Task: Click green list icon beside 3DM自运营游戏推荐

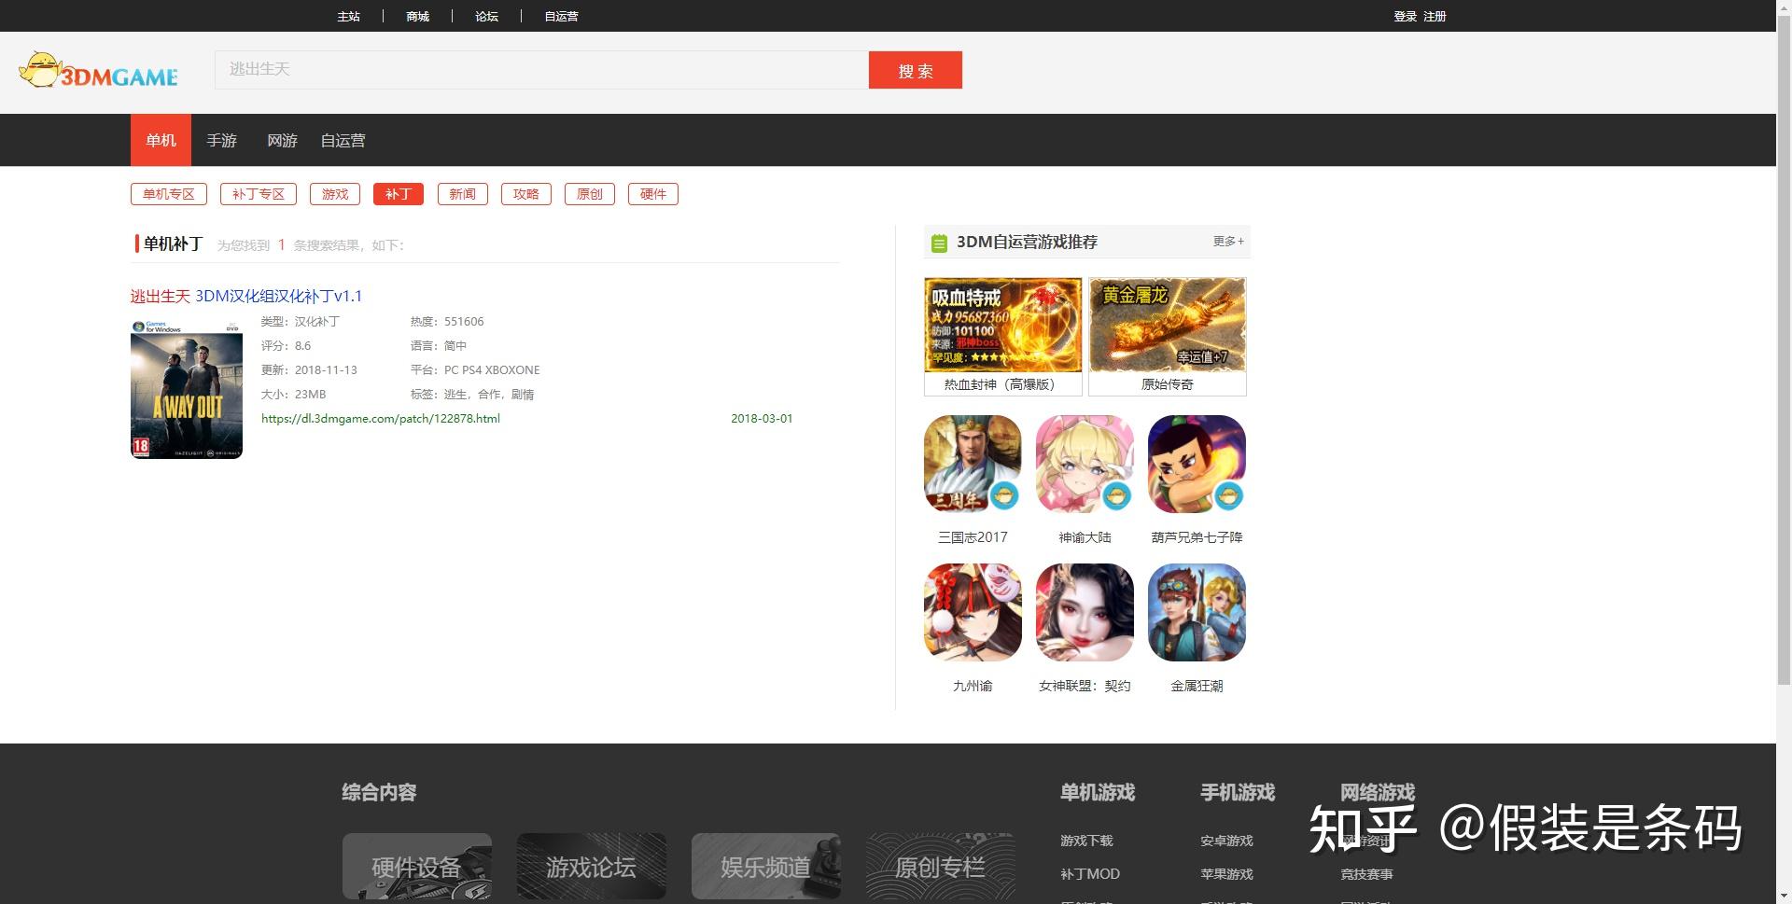Action: (939, 243)
